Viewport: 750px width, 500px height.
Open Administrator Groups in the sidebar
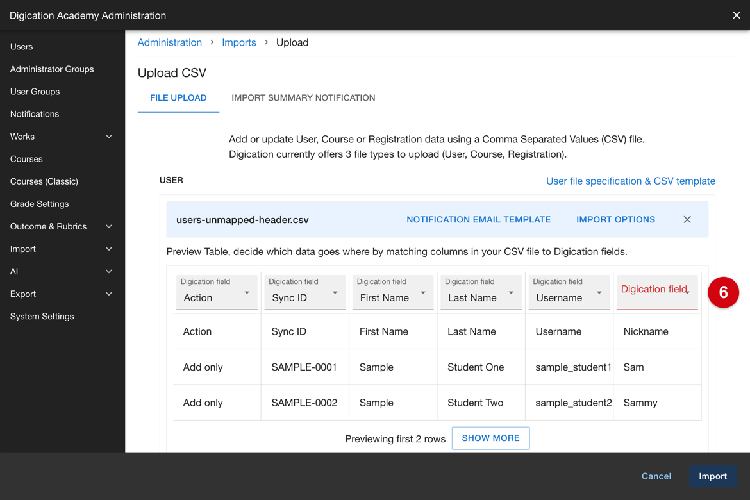[x=52, y=69]
